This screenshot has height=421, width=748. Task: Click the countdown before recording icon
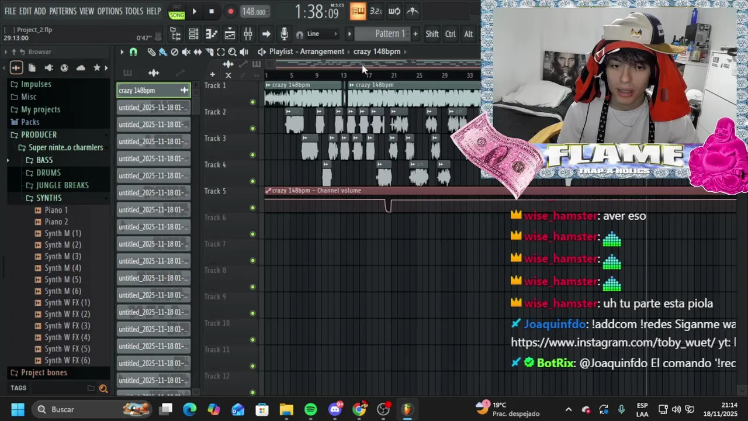click(x=376, y=11)
